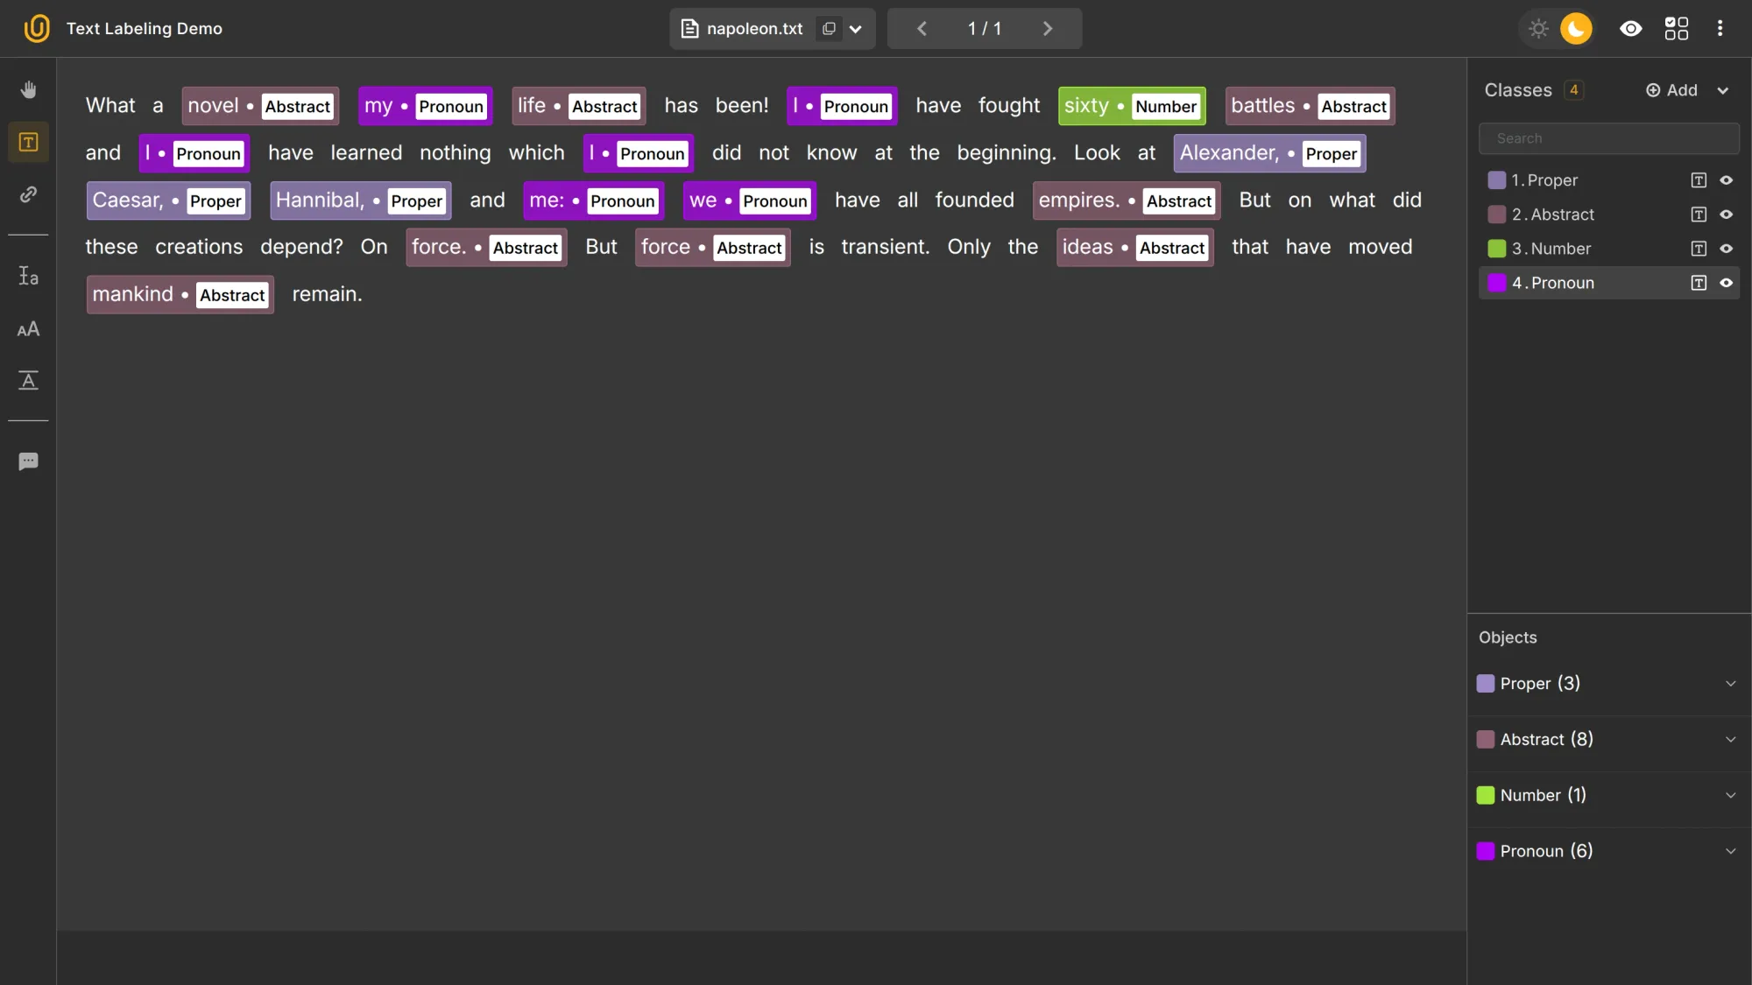Open the dropdown next to Add
The image size is (1752, 985).
[x=1723, y=90]
